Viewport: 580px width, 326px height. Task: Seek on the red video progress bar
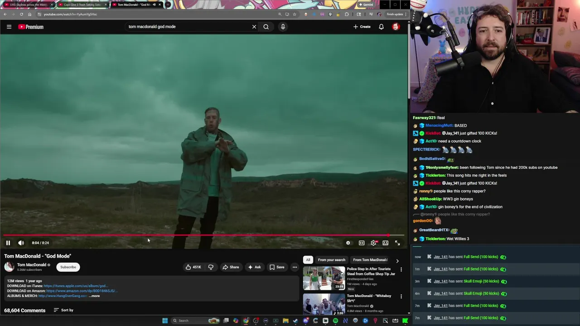click(203, 235)
